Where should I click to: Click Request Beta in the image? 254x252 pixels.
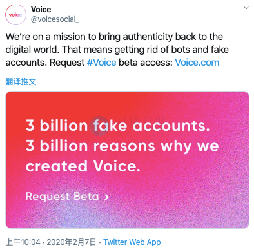coord(63,197)
